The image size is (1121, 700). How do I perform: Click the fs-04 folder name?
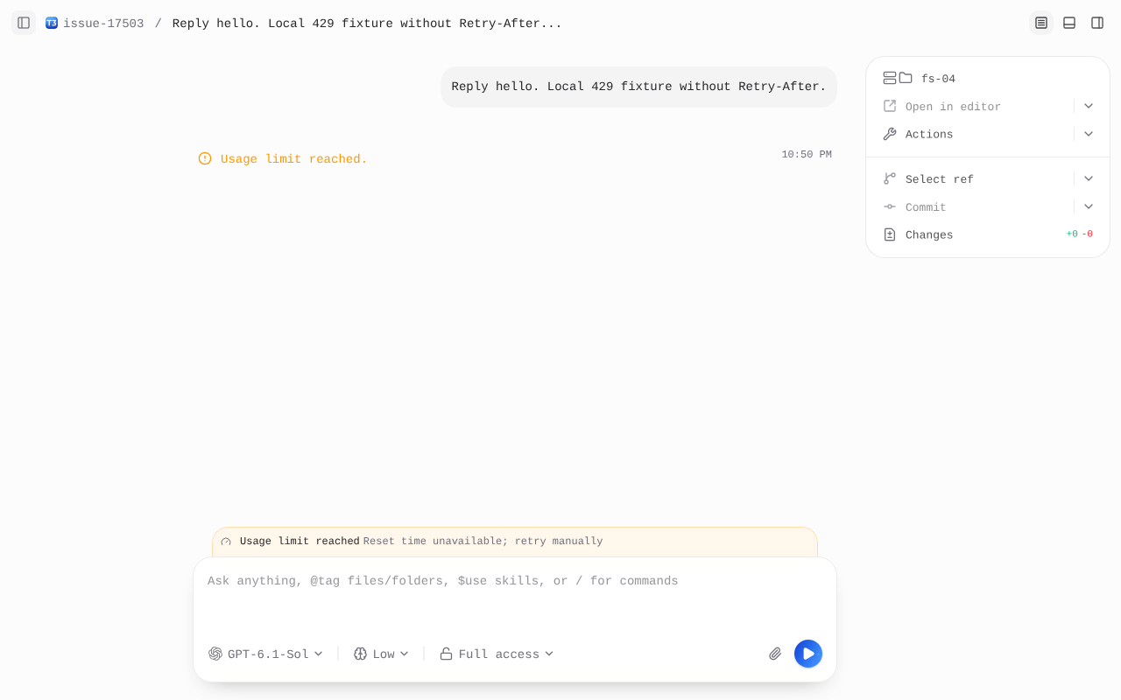(x=938, y=79)
